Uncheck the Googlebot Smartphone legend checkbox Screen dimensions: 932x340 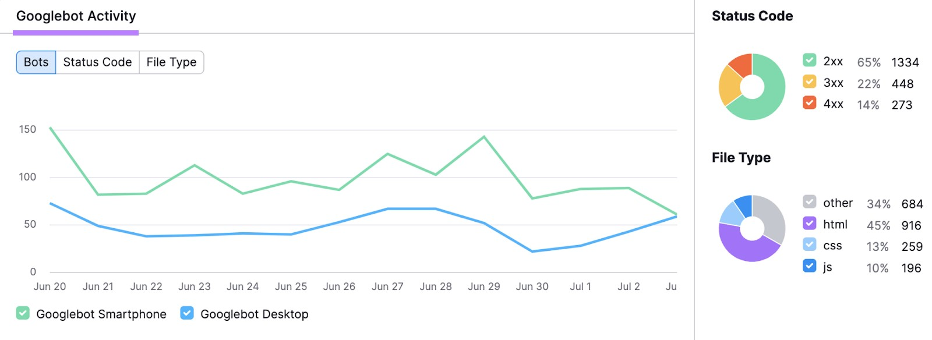tap(22, 314)
